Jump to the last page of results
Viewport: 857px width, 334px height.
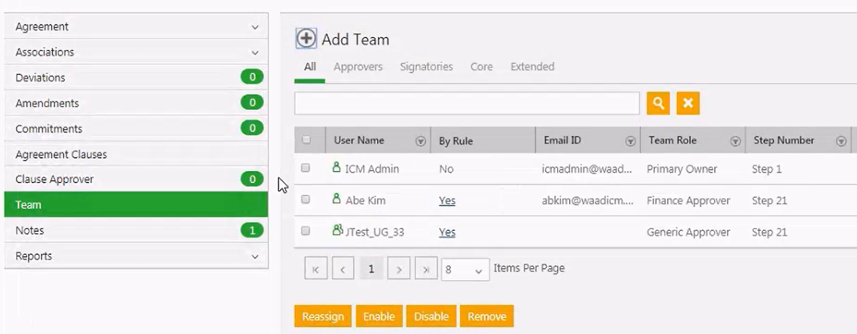(426, 270)
